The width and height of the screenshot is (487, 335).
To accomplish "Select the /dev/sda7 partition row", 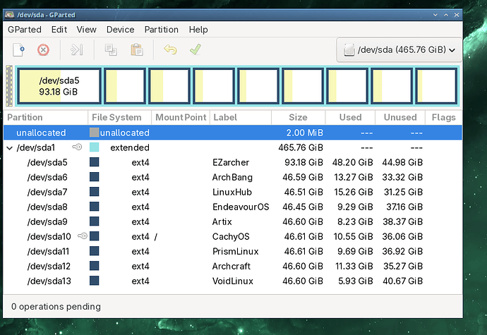I will pos(233,192).
